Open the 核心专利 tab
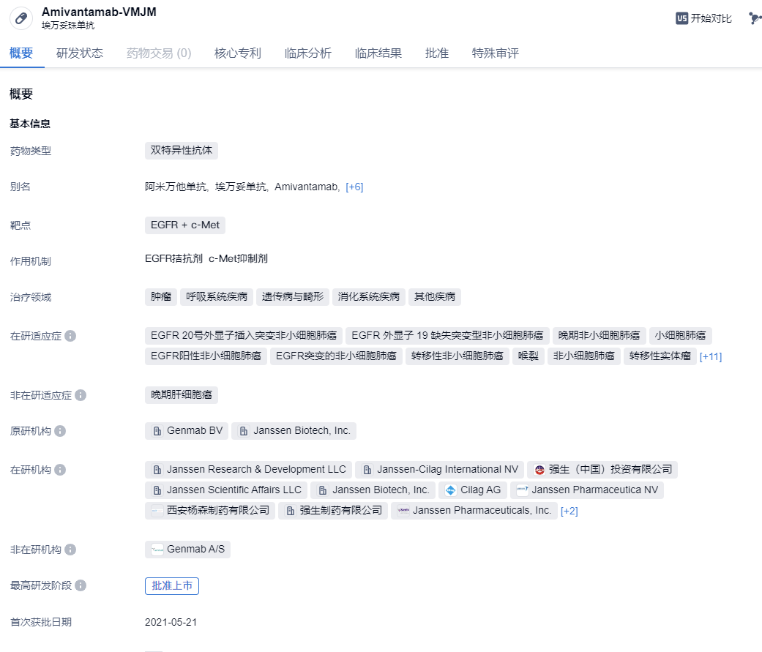This screenshot has width=762, height=652. coord(237,53)
